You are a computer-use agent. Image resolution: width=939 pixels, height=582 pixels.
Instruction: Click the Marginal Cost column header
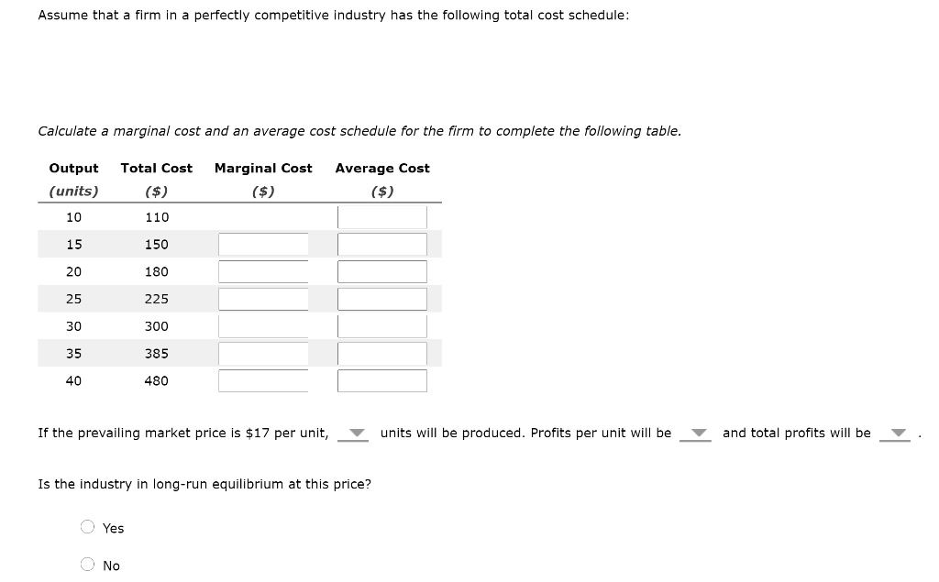click(263, 168)
